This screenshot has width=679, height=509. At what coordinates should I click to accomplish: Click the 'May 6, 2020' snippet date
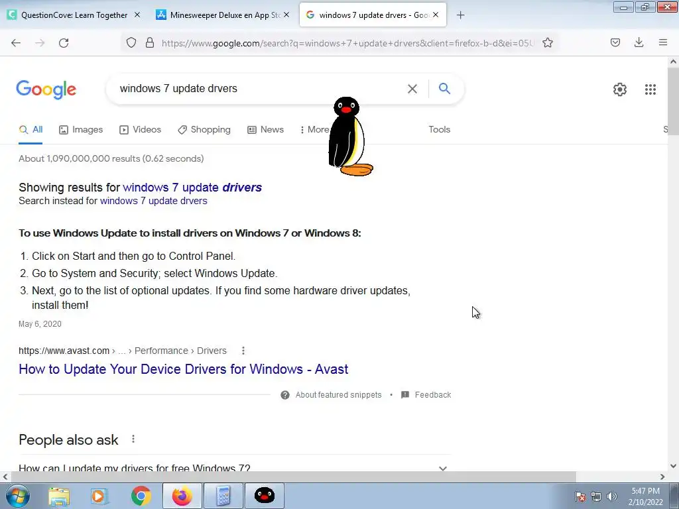pyautogui.click(x=40, y=324)
